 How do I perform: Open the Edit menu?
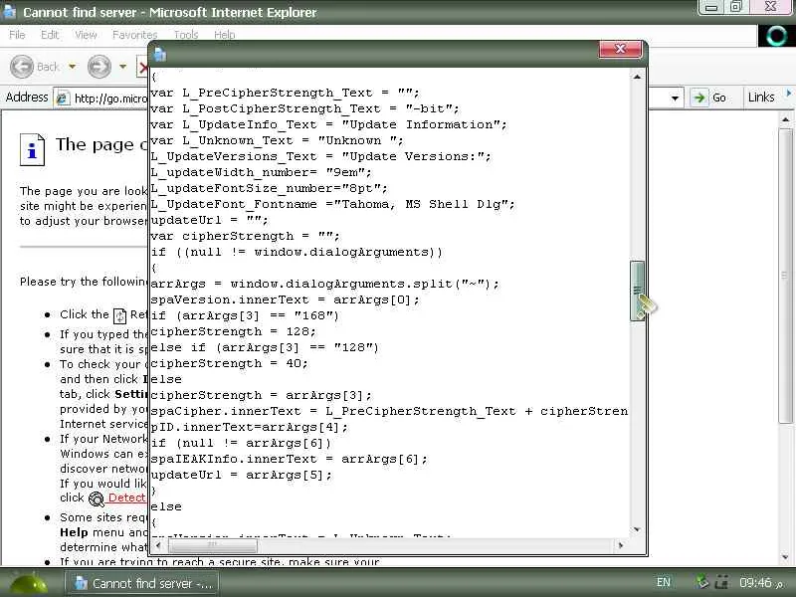pos(49,35)
